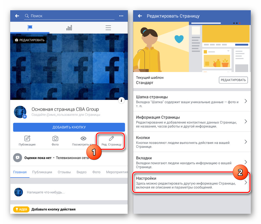The width and height of the screenshot is (261, 224).
Task: Tap the Посмотреть как eye icon
Action: click(x=83, y=138)
